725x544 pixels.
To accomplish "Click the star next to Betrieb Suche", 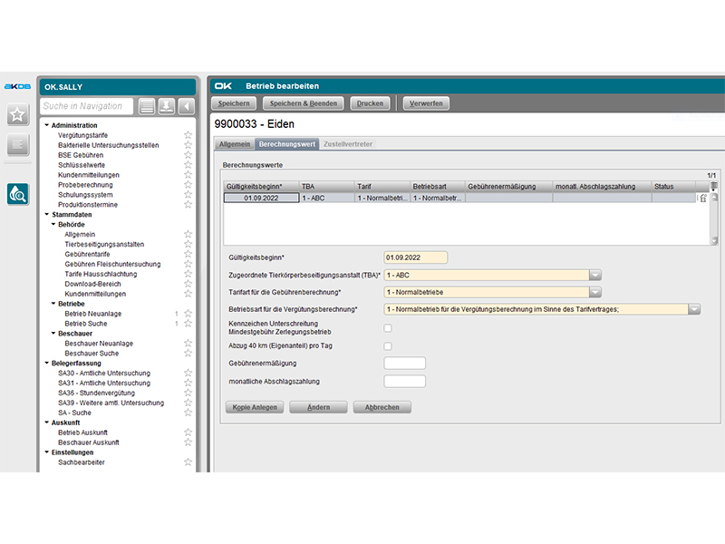I will [188, 324].
